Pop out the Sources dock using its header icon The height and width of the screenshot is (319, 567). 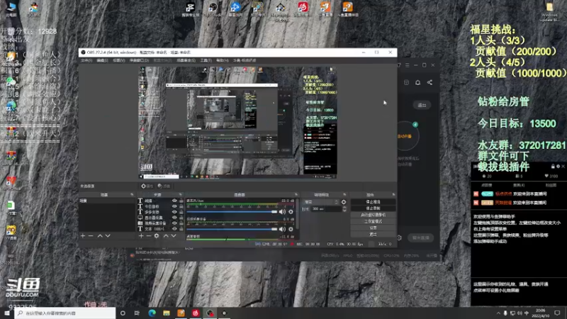tap(181, 194)
